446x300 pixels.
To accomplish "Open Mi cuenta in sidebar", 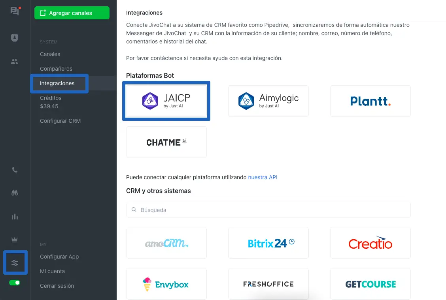I will click(x=52, y=271).
